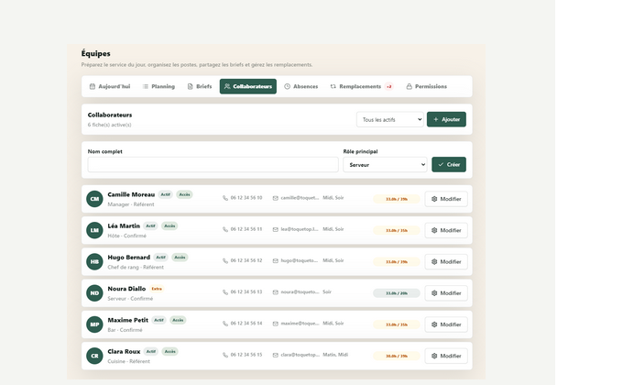Click the mail icon in Noura Diallo's row
Viewport: 623px width, 385px height.
point(276,292)
